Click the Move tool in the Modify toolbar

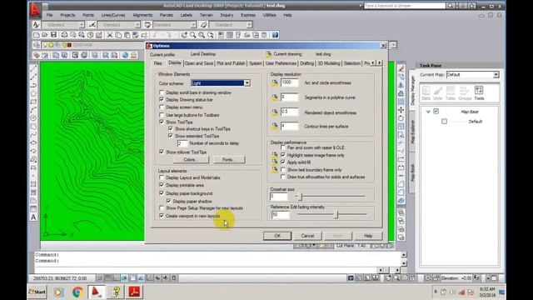[x=401, y=110]
